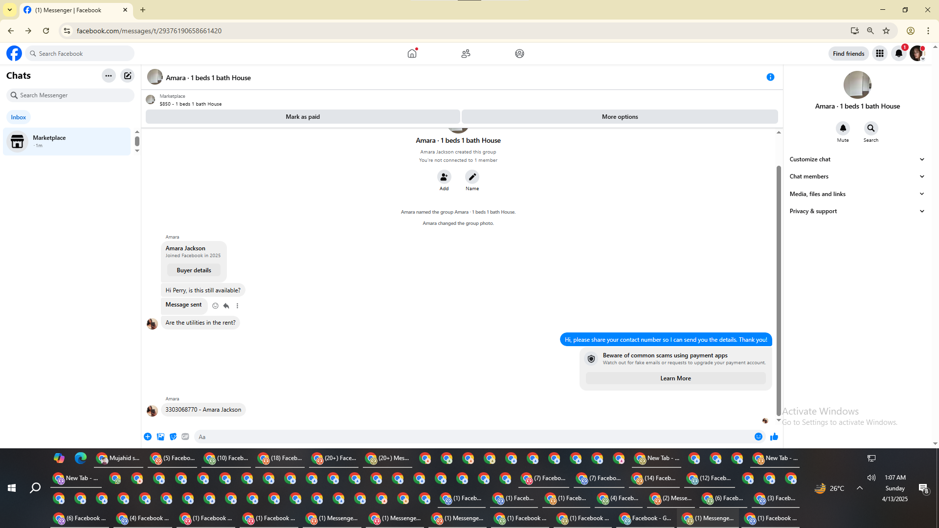Show hidden system tray icons

[x=859, y=488]
